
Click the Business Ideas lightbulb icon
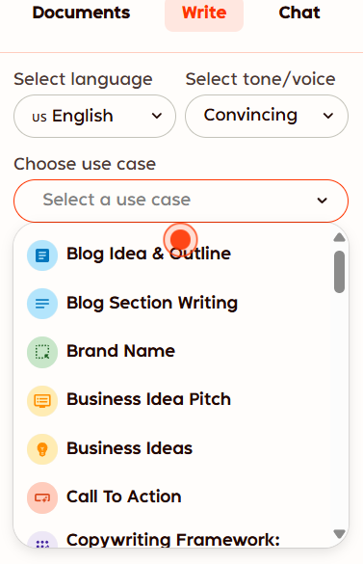[x=42, y=449]
